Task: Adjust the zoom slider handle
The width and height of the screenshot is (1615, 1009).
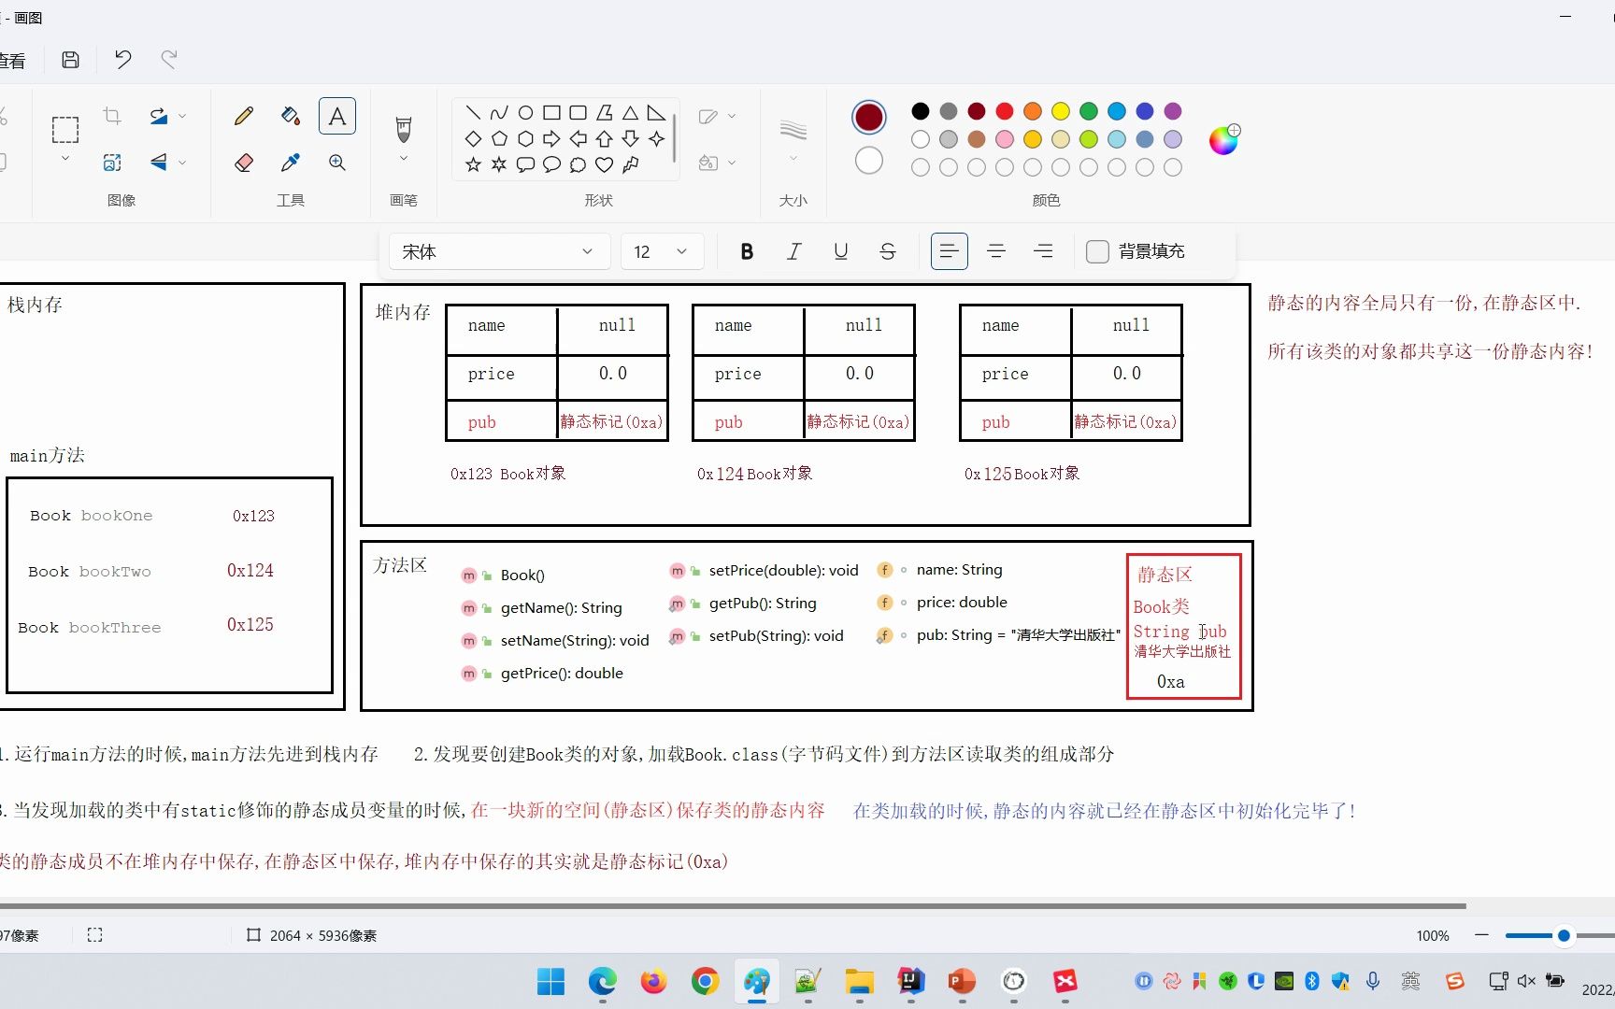Action: point(1564,935)
